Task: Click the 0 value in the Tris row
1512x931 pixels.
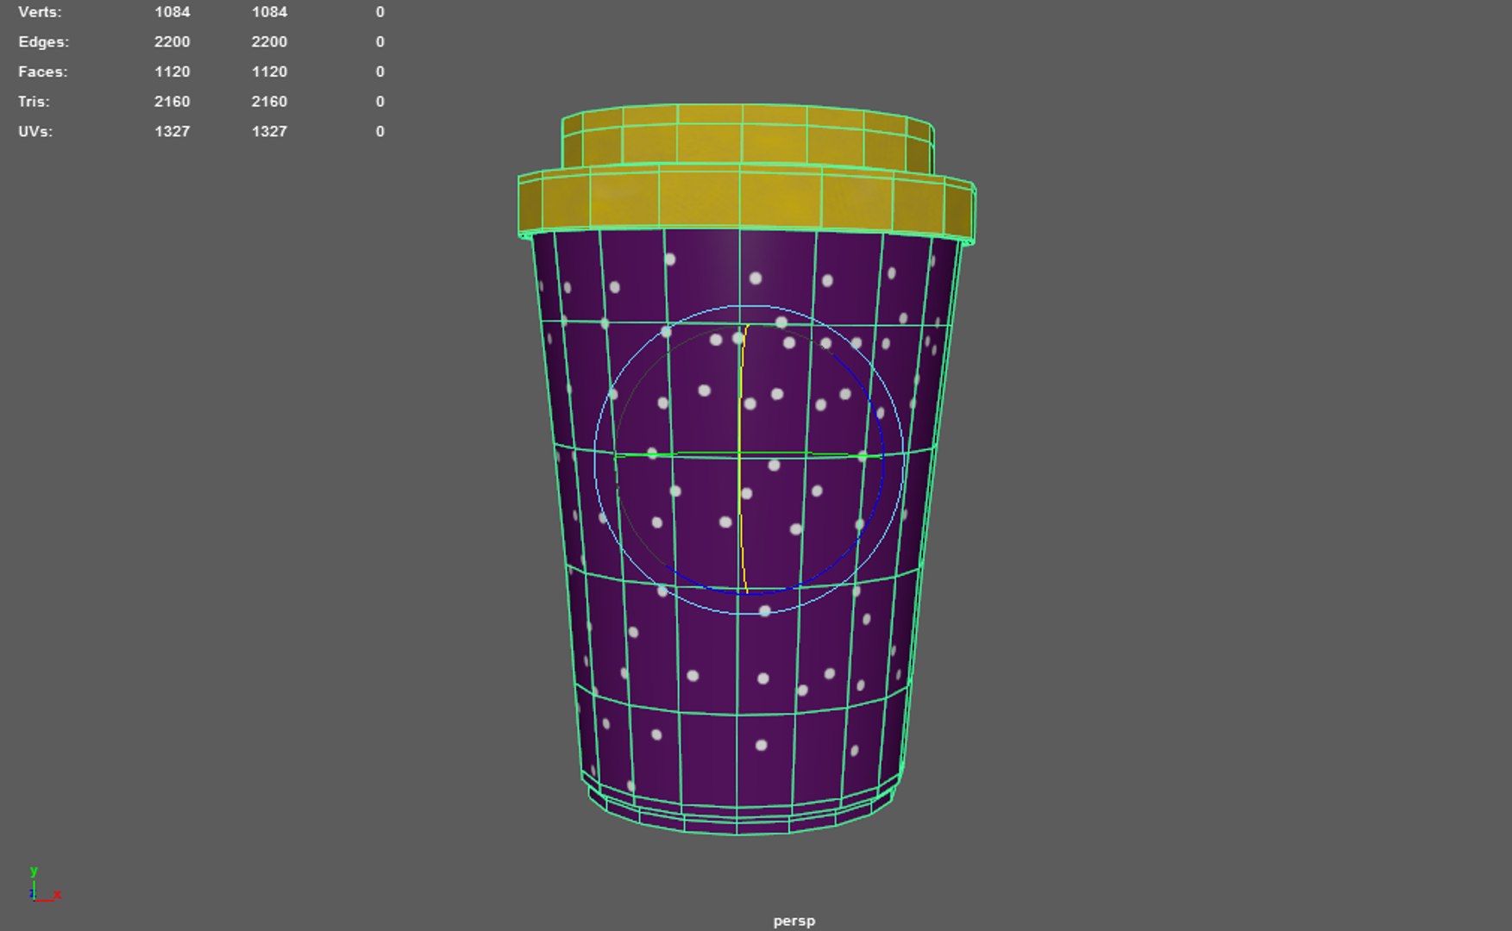Action: click(x=380, y=101)
